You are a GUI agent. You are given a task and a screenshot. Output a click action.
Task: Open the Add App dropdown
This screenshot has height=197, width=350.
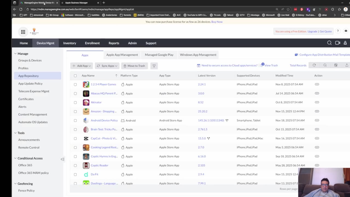tap(81, 66)
